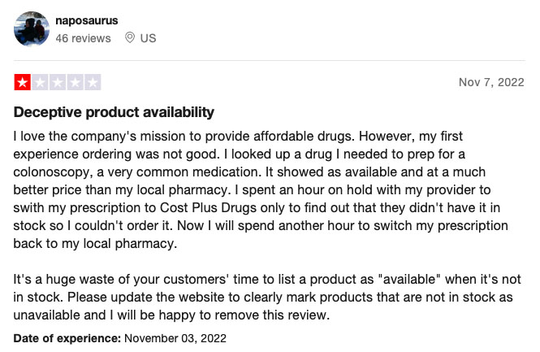Click the quoted word available in the review

pos(409,280)
